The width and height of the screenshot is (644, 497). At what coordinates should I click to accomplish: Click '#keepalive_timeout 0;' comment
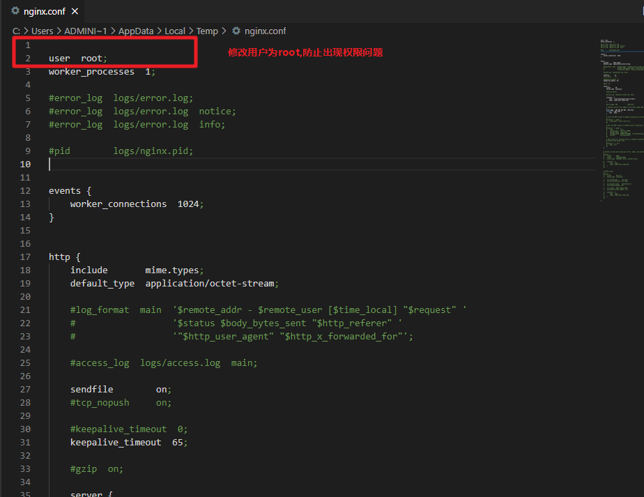pos(128,429)
